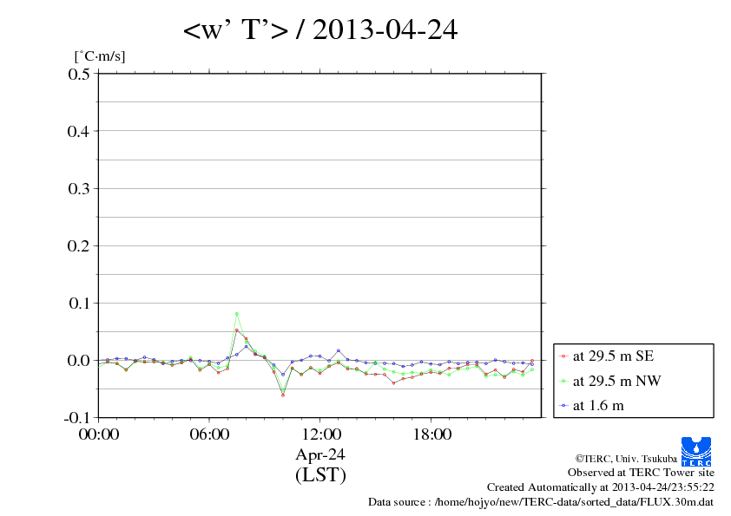Click the '(LST)' timezone label

pos(320,475)
